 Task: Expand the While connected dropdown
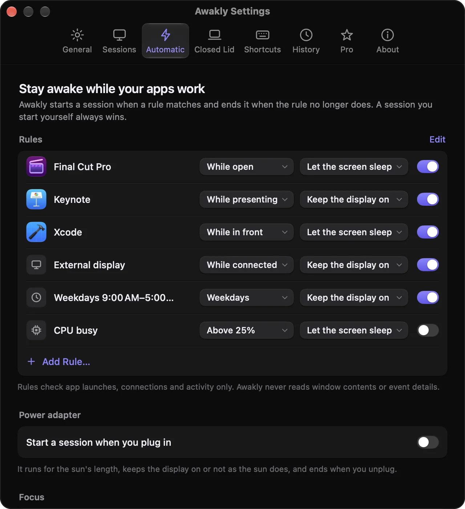[x=246, y=265]
